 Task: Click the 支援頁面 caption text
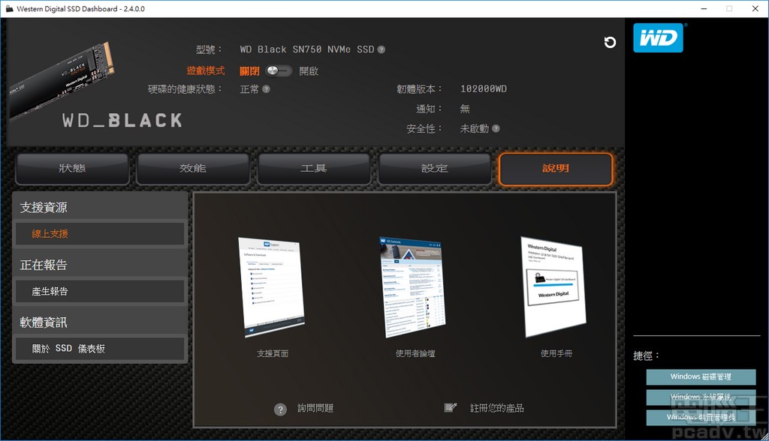[x=273, y=353]
